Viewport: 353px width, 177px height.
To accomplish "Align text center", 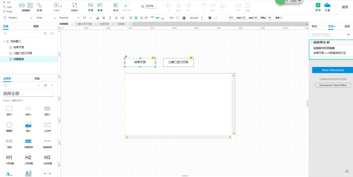I will (x=136, y=18).
